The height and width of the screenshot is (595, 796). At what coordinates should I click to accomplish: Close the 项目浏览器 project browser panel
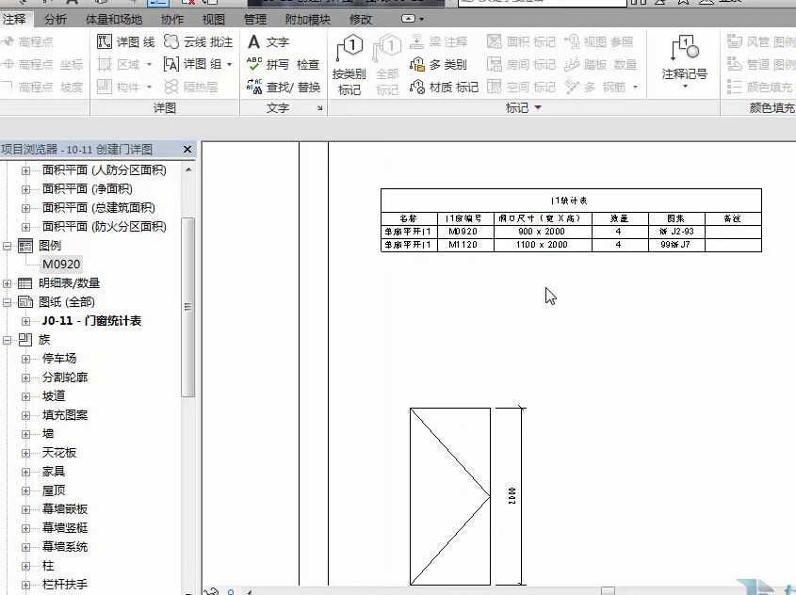pyautogui.click(x=187, y=150)
